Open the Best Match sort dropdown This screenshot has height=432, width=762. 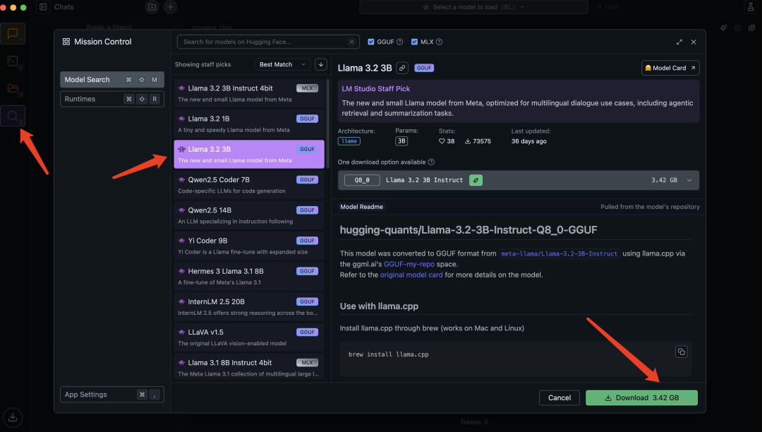point(282,64)
